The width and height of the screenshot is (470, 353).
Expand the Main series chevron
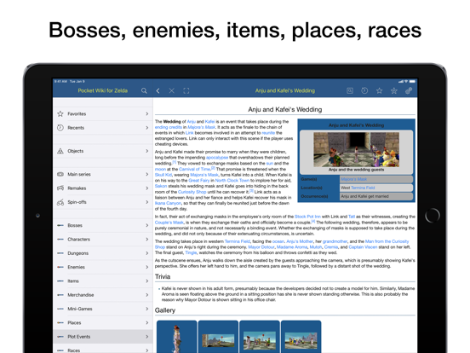point(146,174)
